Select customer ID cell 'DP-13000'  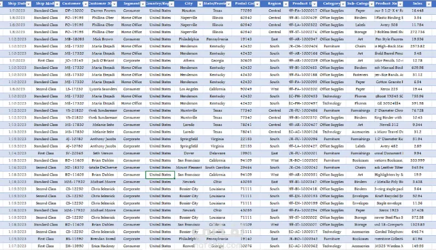(74, 10)
